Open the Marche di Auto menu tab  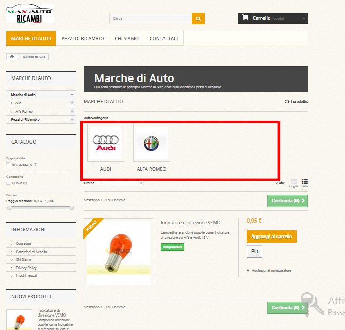[31, 39]
